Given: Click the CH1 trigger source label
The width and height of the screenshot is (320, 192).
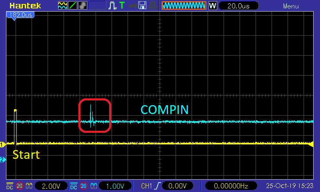Looking at the screenshot, I should coord(146,186).
